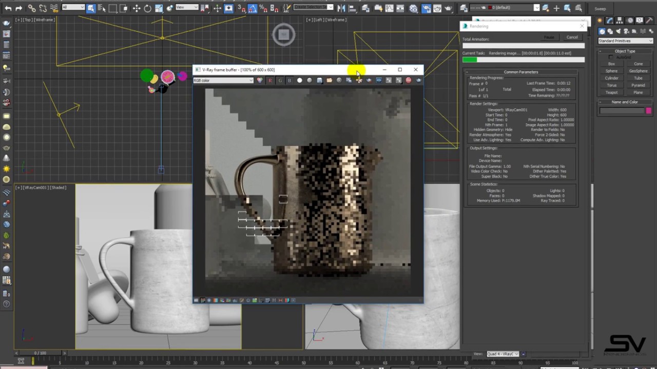This screenshot has height=369, width=657.
Task: Open the Shaded viewport shading menu
Action: click(x=58, y=188)
